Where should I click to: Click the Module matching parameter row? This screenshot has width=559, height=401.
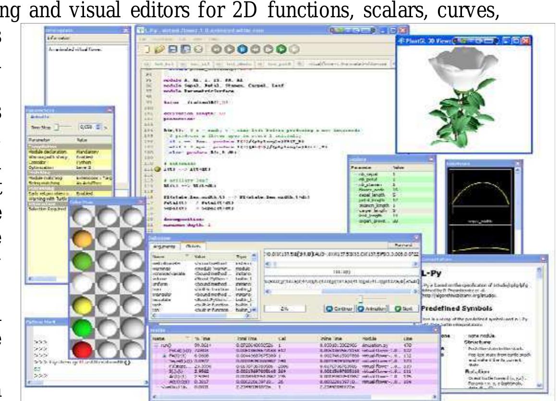tap(70, 177)
